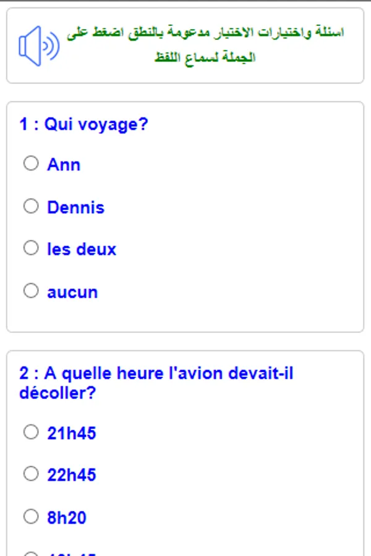Viewport: 371px width, 556px height.
Task: Click the '21h45' answer label
Action: pos(72,433)
